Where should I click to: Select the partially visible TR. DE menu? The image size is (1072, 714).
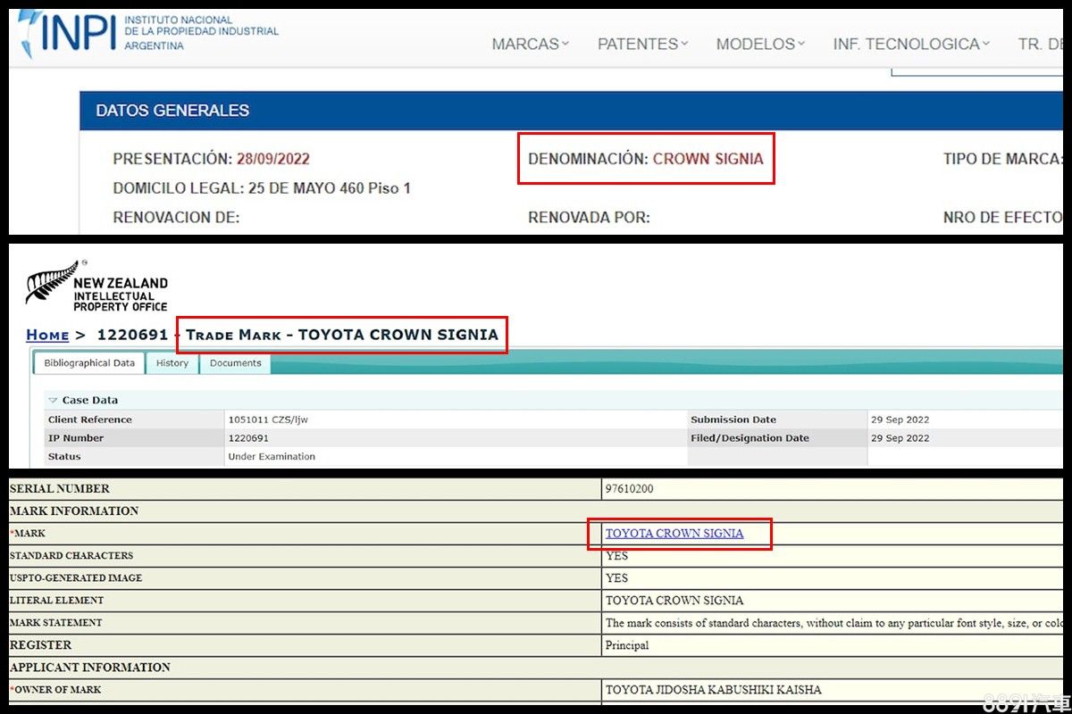[x=1040, y=44]
